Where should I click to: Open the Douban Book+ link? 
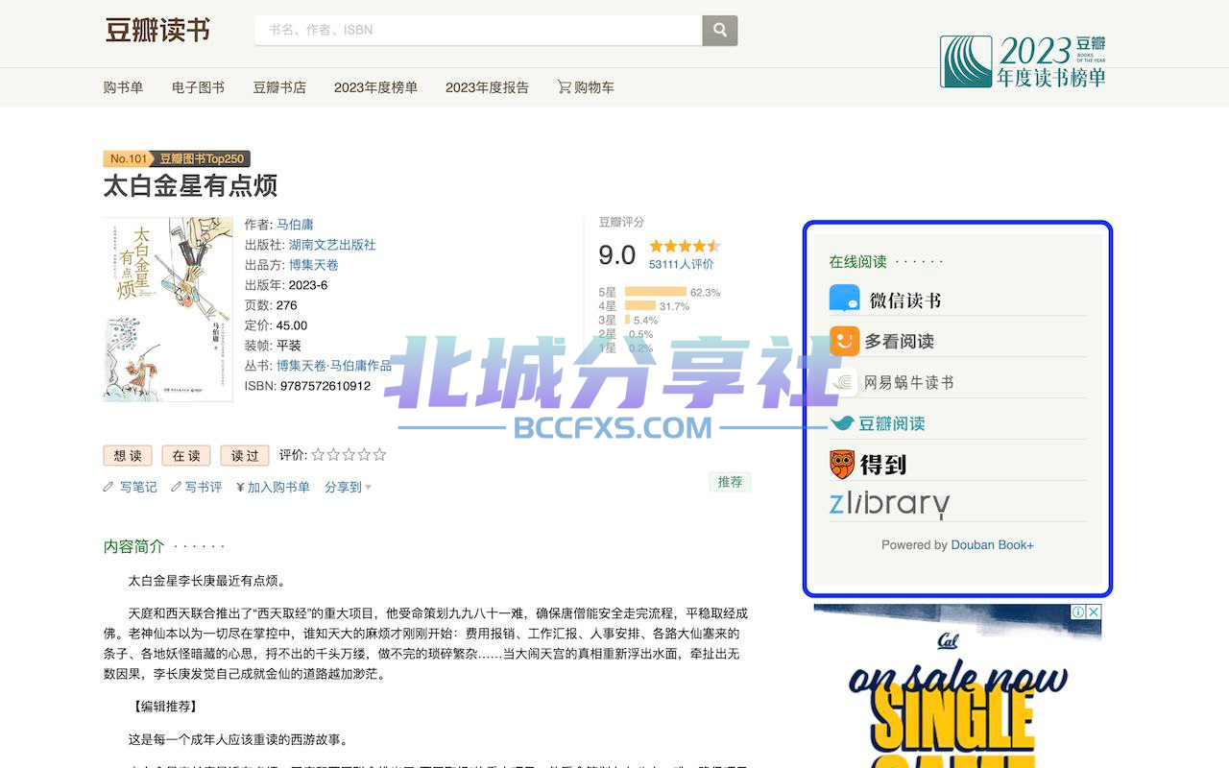992,545
